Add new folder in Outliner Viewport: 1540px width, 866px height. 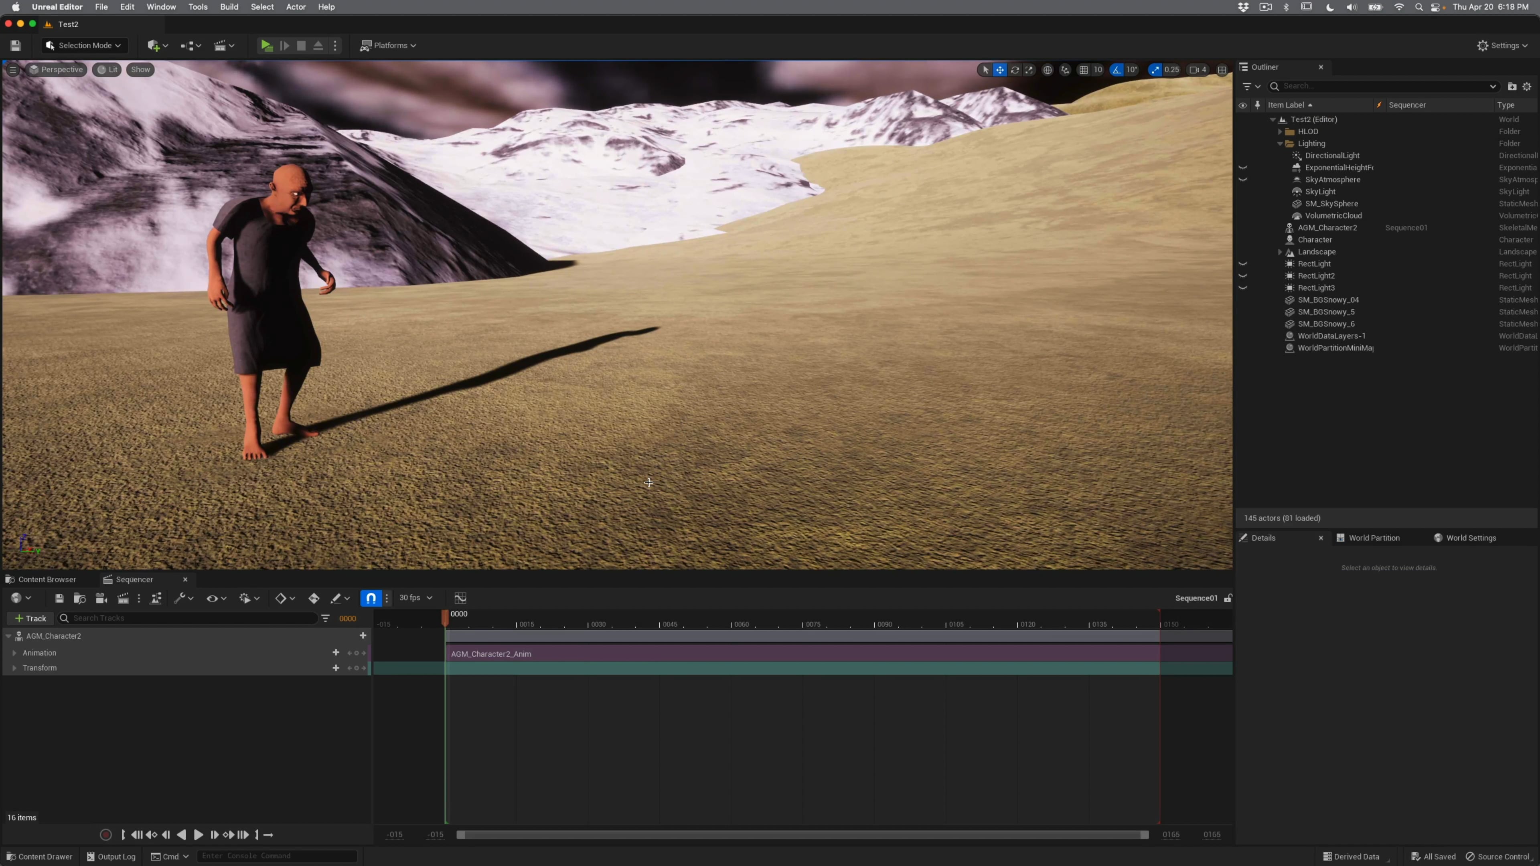1512,87
